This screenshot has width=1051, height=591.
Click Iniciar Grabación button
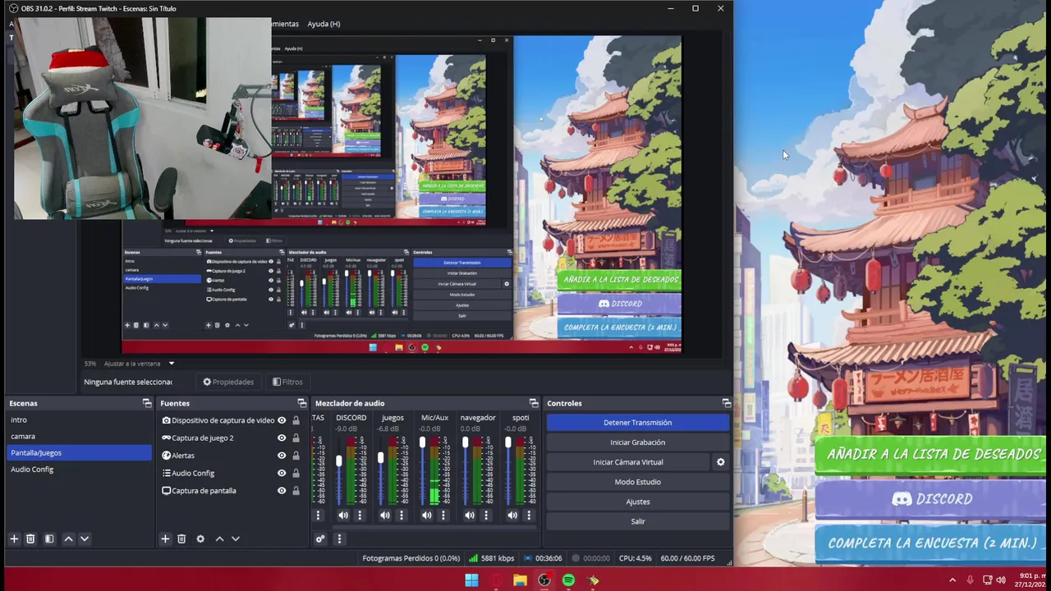coord(638,442)
